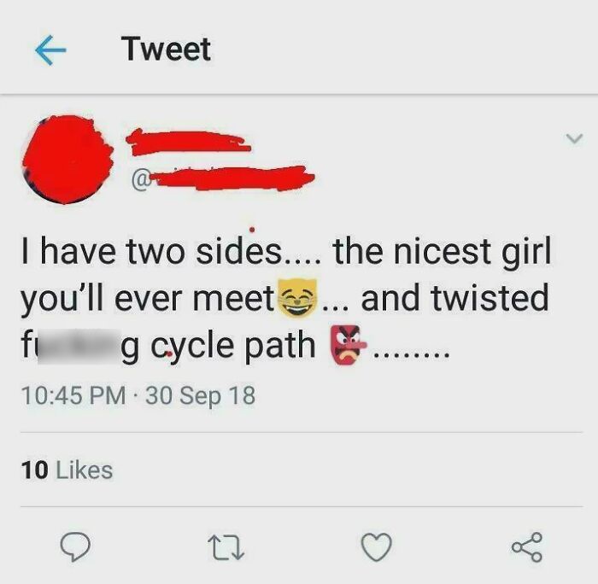This screenshot has height=584, width=598.
Task: Select the blurred censored word in tweet
Action: (x=79, y=346)
